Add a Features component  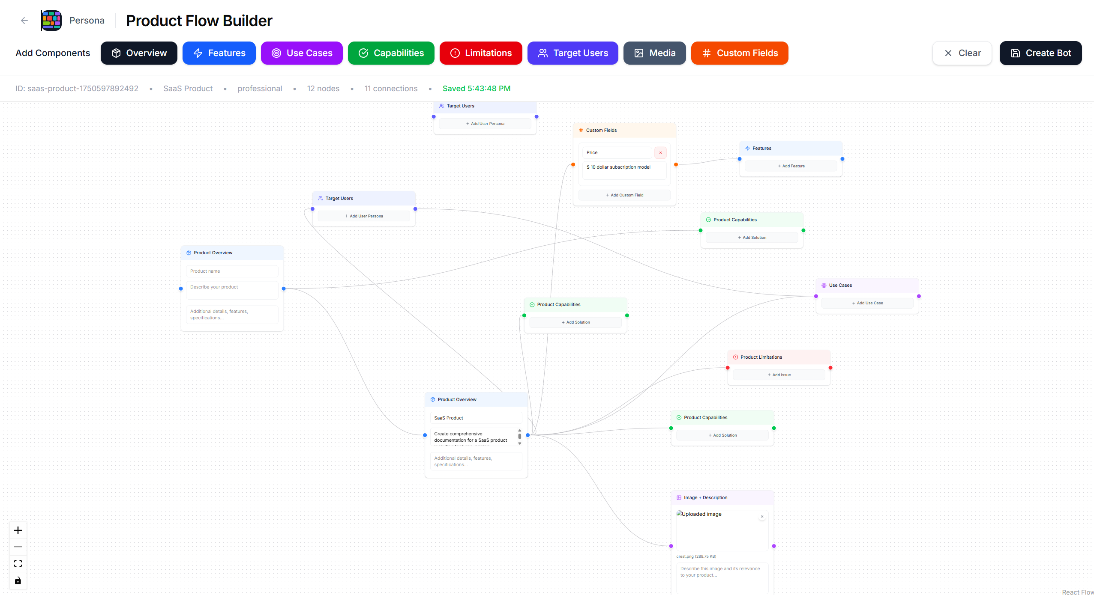pyautogui.click(x=219, y=53)
